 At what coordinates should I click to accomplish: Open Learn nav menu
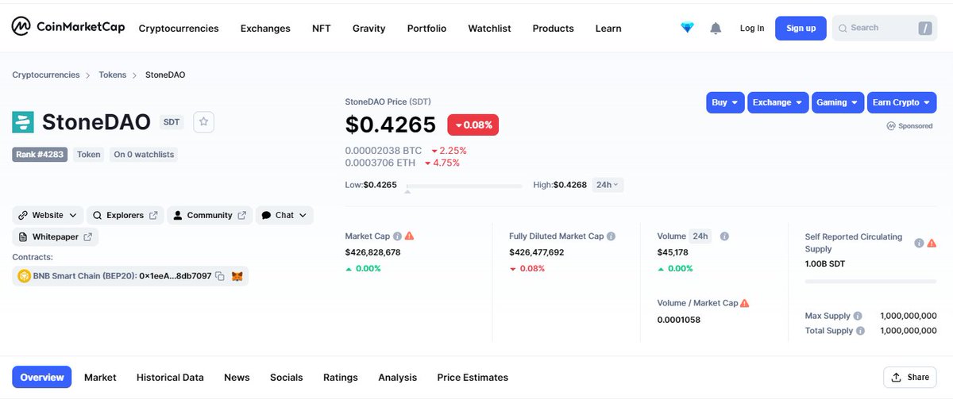point(608,29)
